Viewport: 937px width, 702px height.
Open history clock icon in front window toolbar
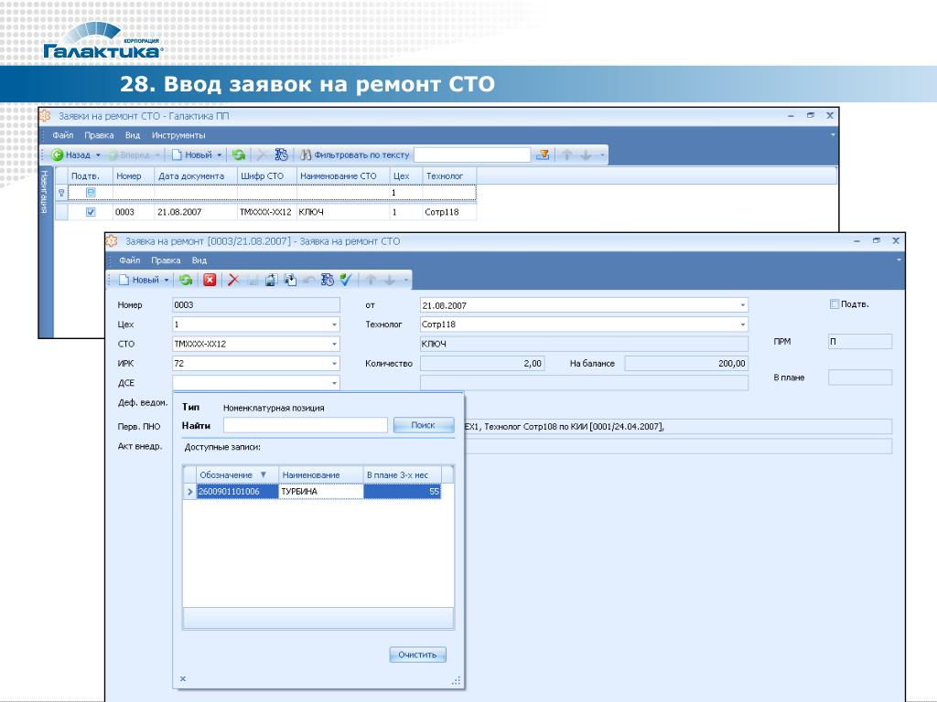pos(327,280)
